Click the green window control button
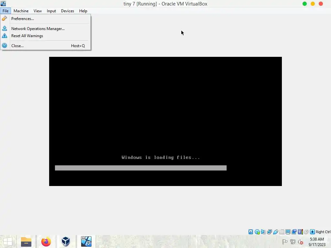The image size is (331, 248). pos(304,4)
